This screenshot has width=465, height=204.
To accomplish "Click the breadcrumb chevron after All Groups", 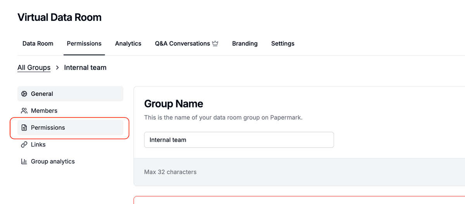I will coord(57,68).
